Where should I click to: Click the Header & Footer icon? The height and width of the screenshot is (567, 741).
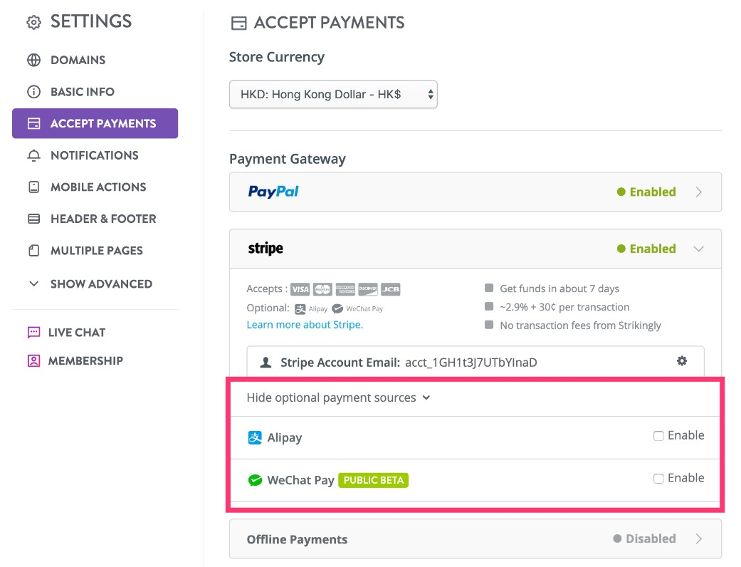(33, 219)
